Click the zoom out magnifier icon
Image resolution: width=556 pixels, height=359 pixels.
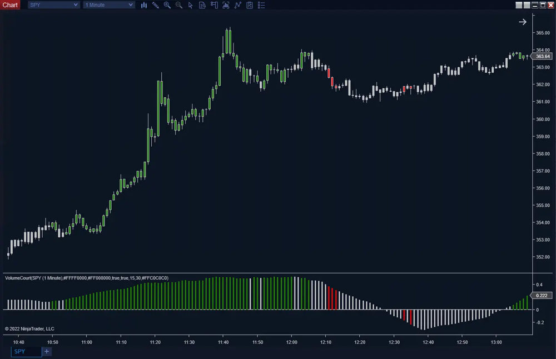click(x=179, y=5)
